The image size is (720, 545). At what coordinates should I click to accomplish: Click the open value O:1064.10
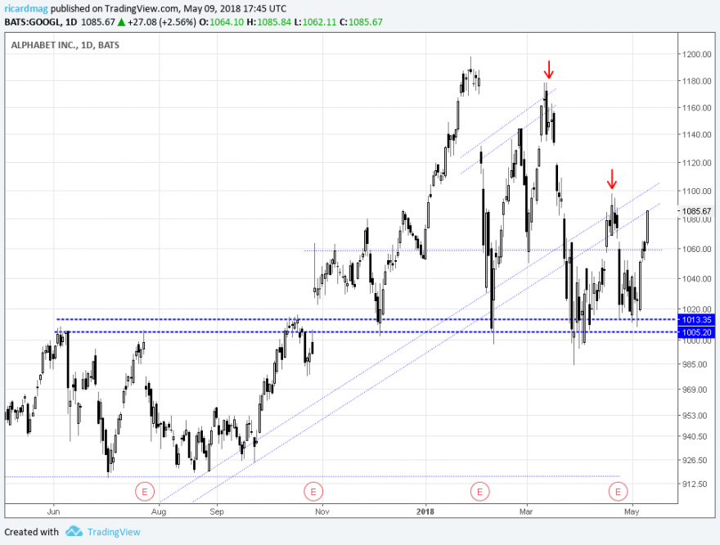pyautogui.click(x=222, y=22)
